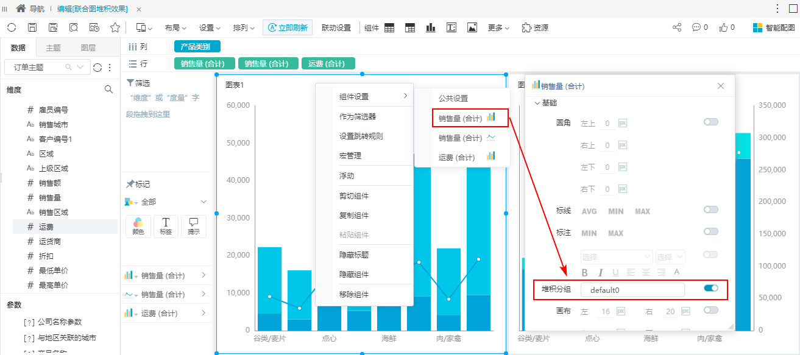Open the 订单主题 dataset selector

tap(47, 67)
